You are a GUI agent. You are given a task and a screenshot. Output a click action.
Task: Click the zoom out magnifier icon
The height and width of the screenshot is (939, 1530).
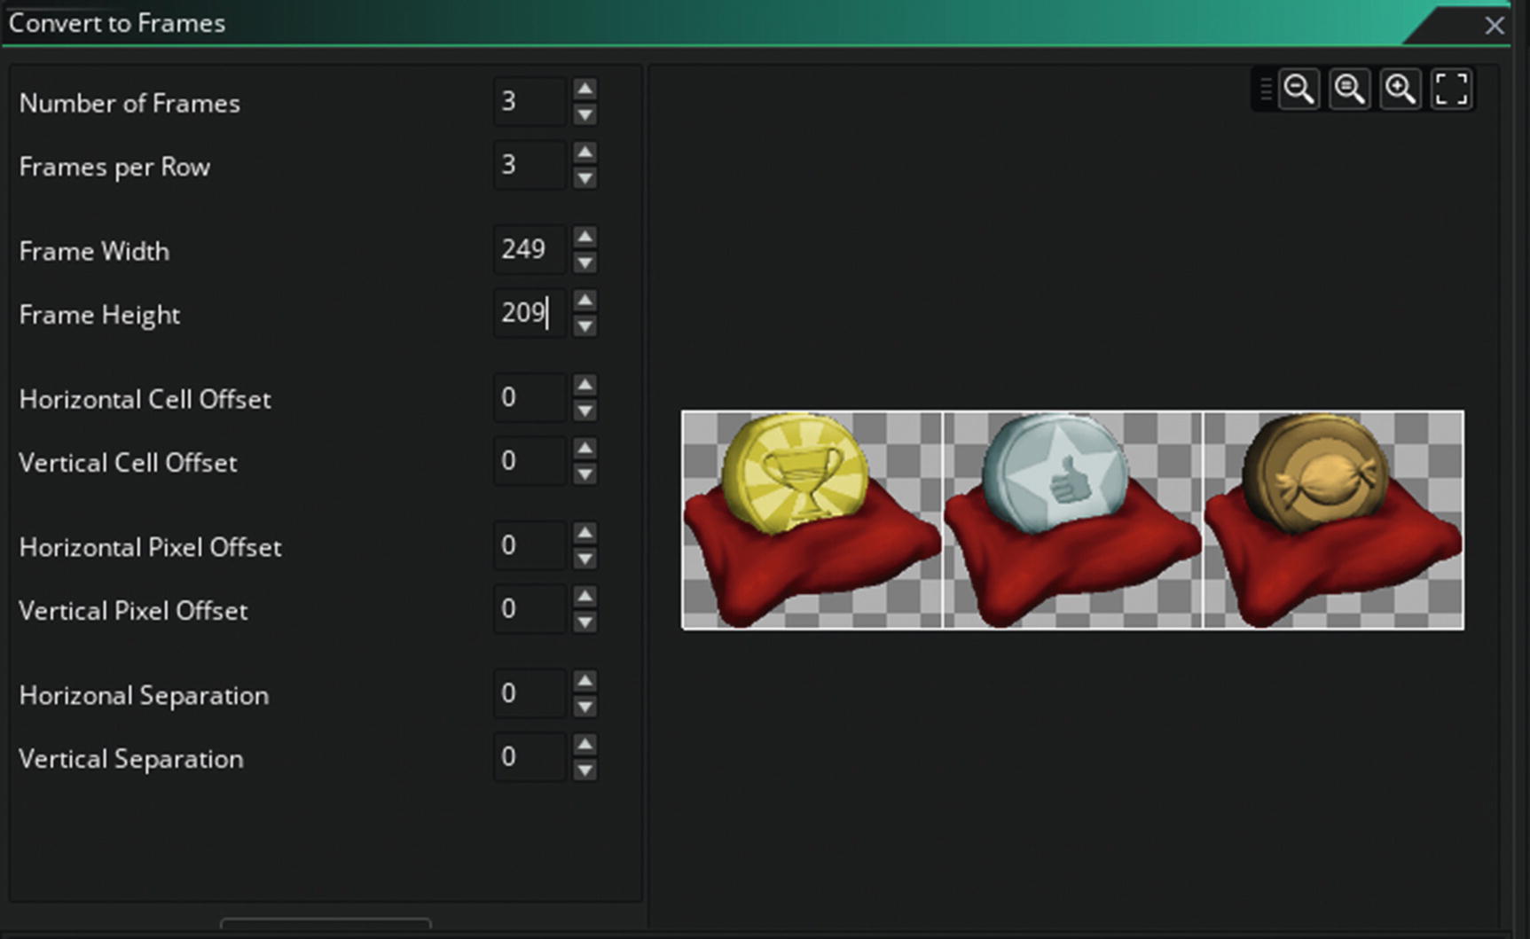(1299, 90)
